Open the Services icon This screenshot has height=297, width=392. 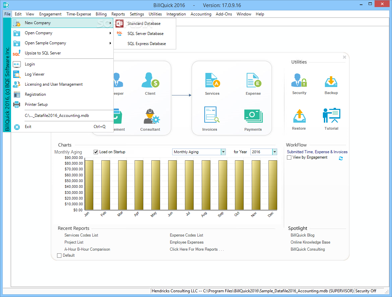[x=212, y=80]
